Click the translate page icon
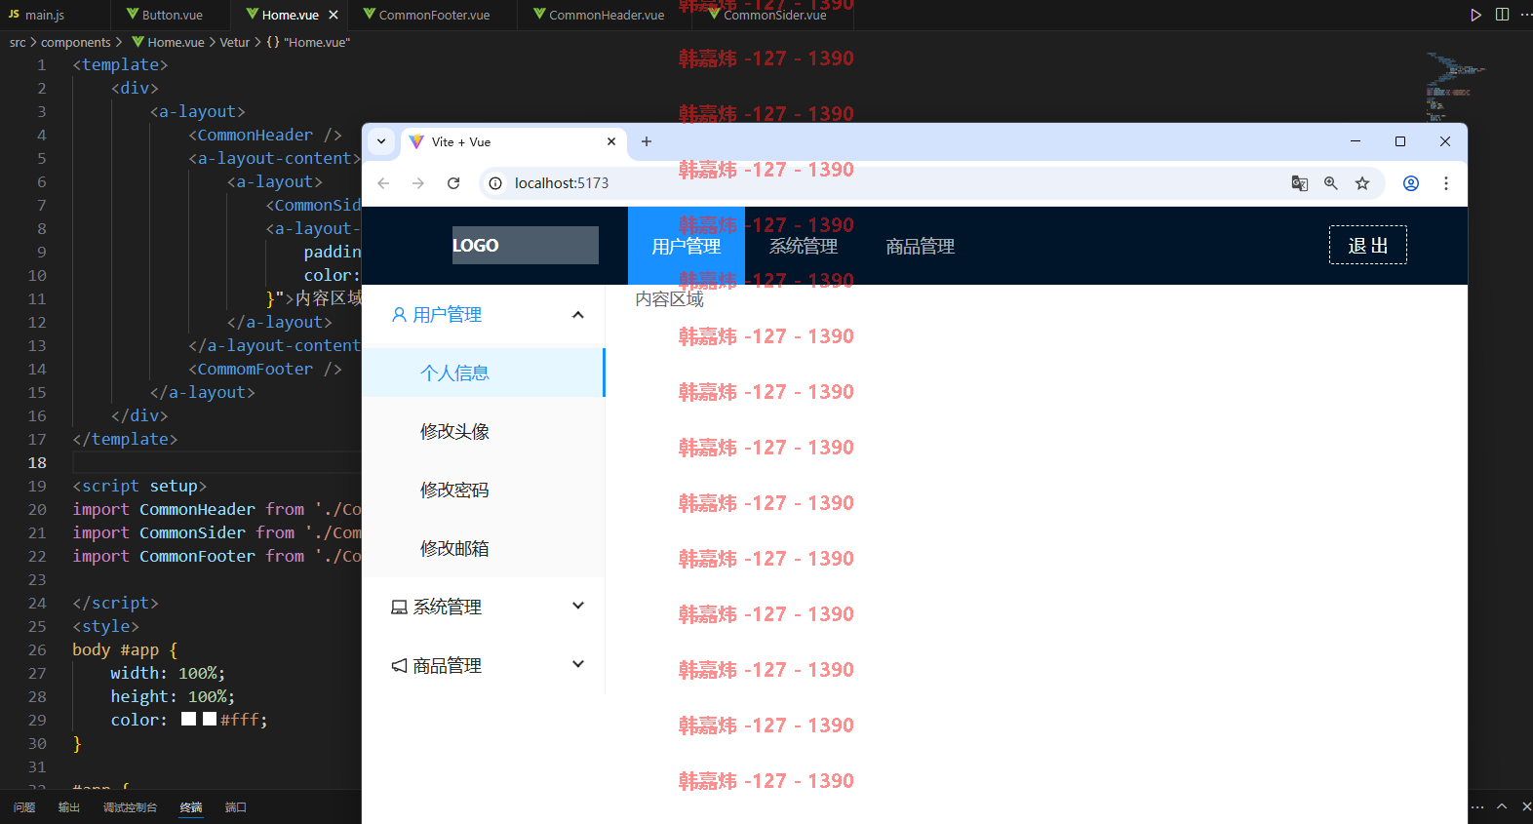Image resolution: width=1533 pixels, height=824 pixels. 1300,183
